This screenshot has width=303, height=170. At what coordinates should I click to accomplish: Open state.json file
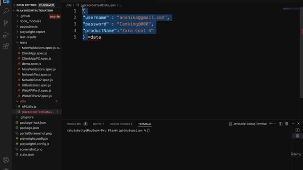point(27,154)
